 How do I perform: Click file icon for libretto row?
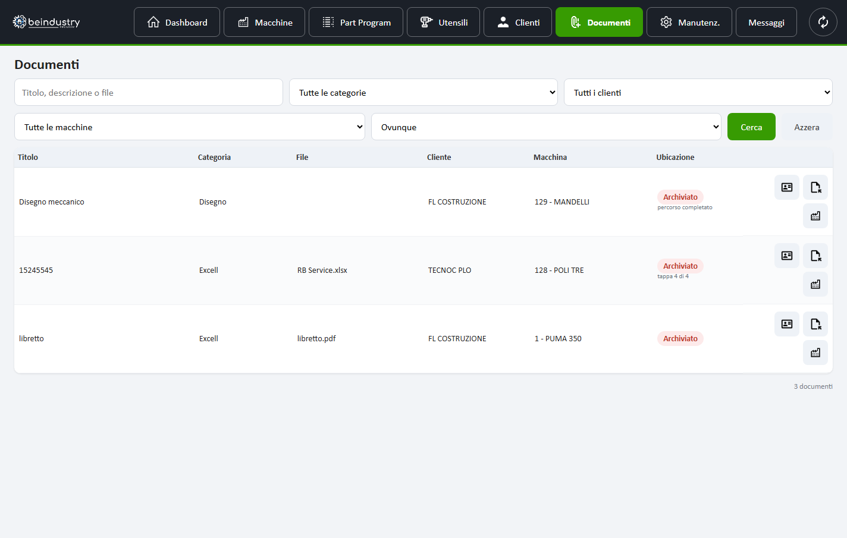tap(815, 324)
